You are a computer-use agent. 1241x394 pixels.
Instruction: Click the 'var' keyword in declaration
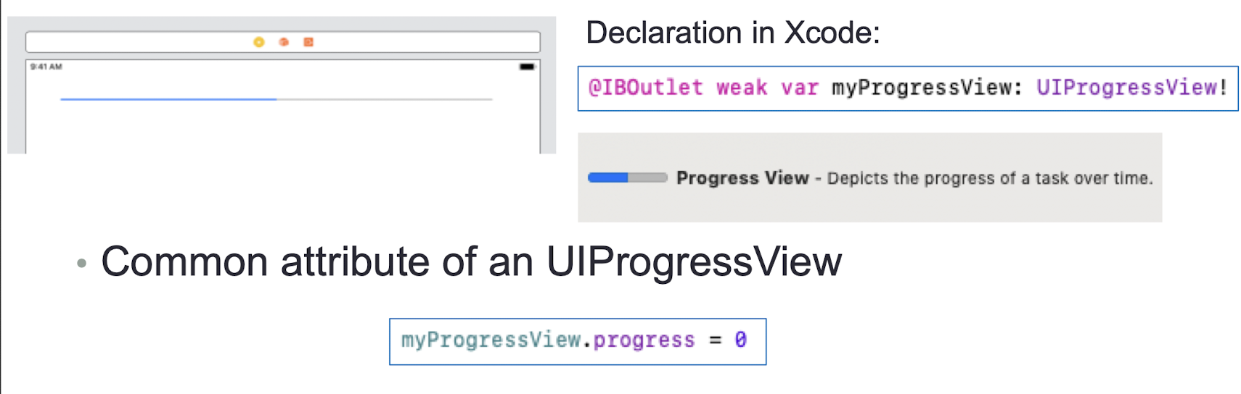tap(800, 88)
